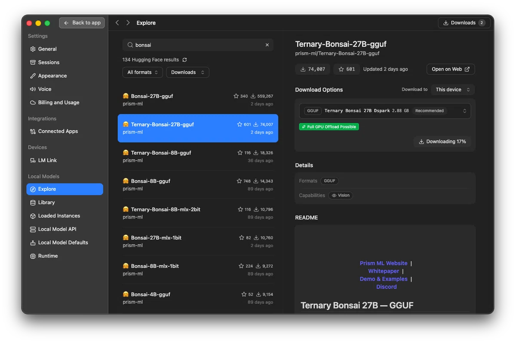Refresh Hugging Face results icon
The height and width of the screenshot is (343, 516).
click(x=184, y=60)
